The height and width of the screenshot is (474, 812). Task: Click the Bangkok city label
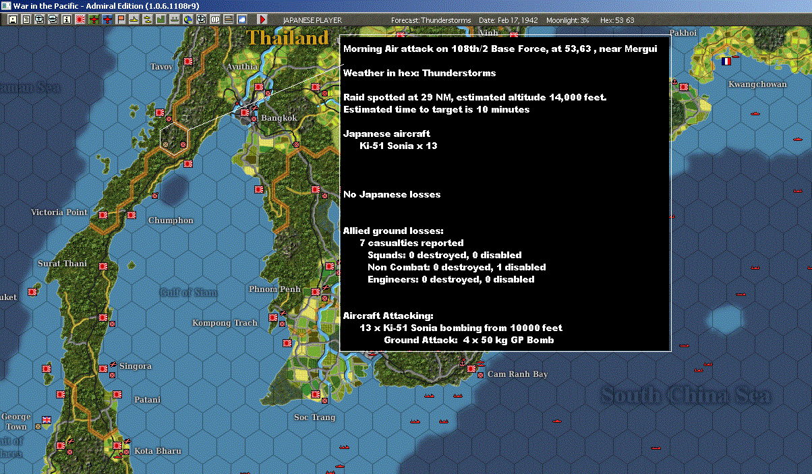tap(279, 118)
